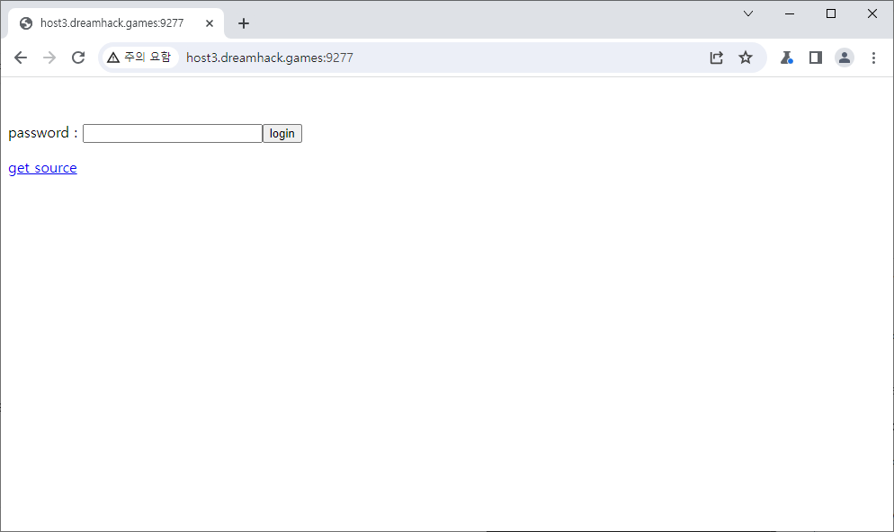Open the Chrome Labs flask icon
This screenshot has width=894, height=532.
point(787,58)
